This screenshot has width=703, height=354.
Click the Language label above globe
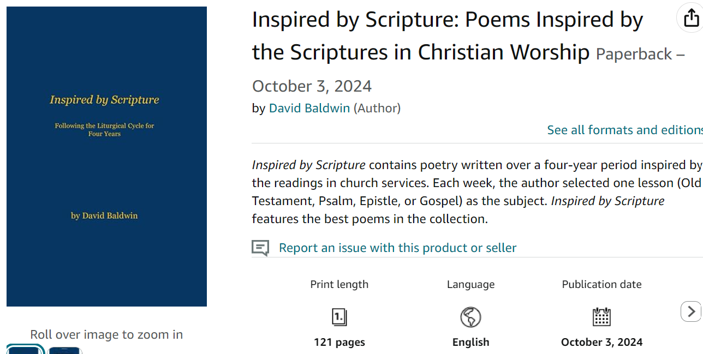pos(471,284)
